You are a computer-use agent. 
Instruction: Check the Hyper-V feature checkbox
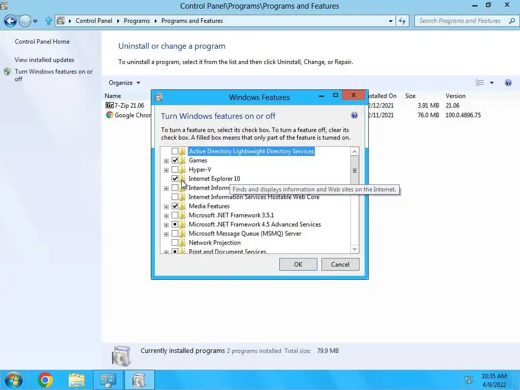(x=175, y=170)
